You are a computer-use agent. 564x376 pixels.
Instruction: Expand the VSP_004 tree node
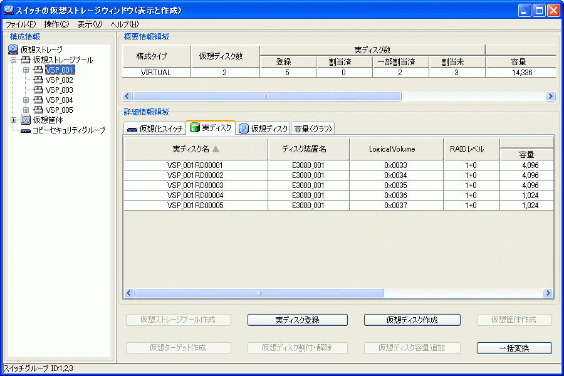coord(26,100)
